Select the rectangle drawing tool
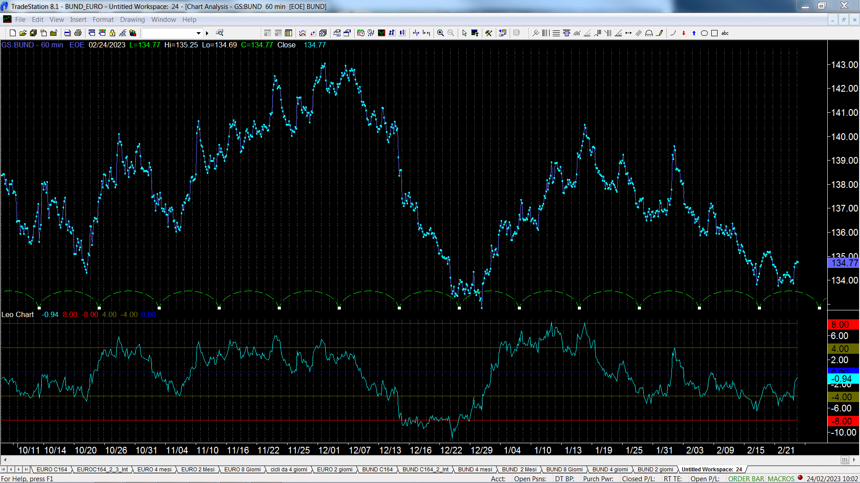The width and height of the screenshot is (860, 483). click(714, 33)
